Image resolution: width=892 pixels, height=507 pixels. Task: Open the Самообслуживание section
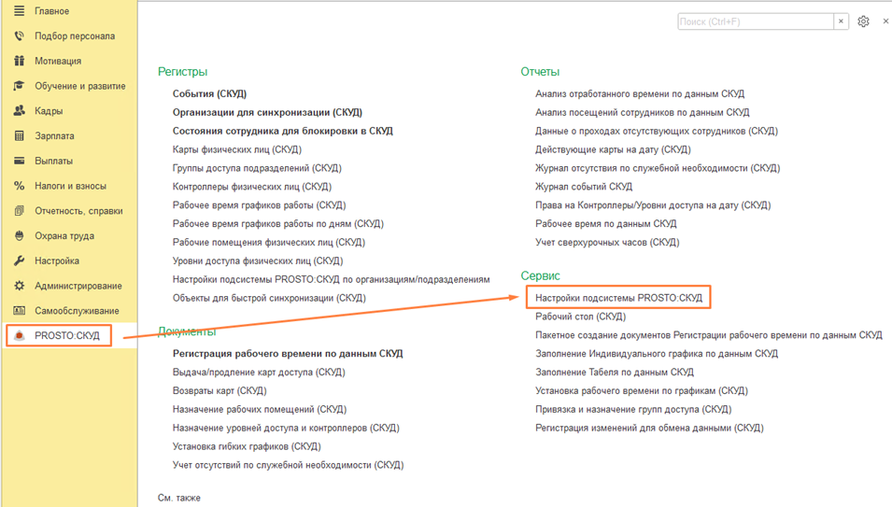coord(77,311)
